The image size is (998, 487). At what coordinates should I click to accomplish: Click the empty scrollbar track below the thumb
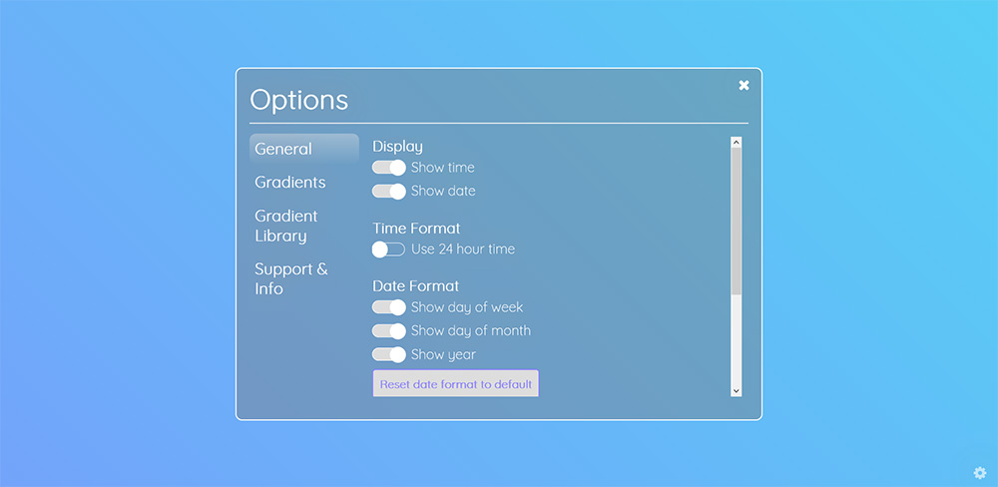pos(736,340)
